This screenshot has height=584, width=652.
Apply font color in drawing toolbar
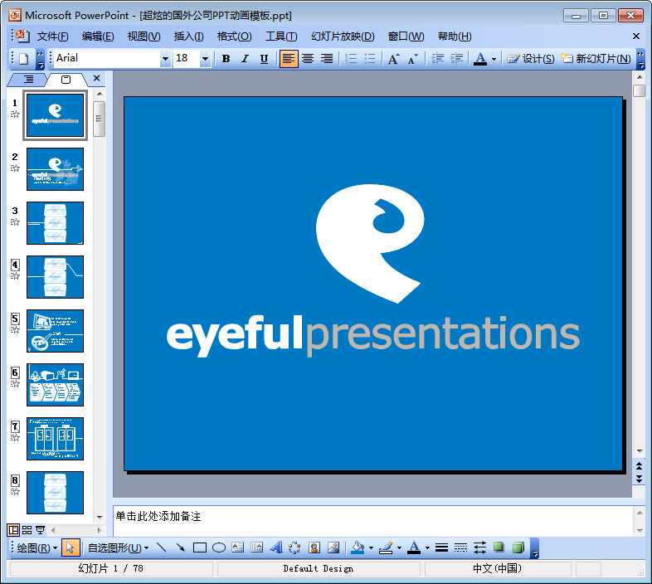(414, 547)
